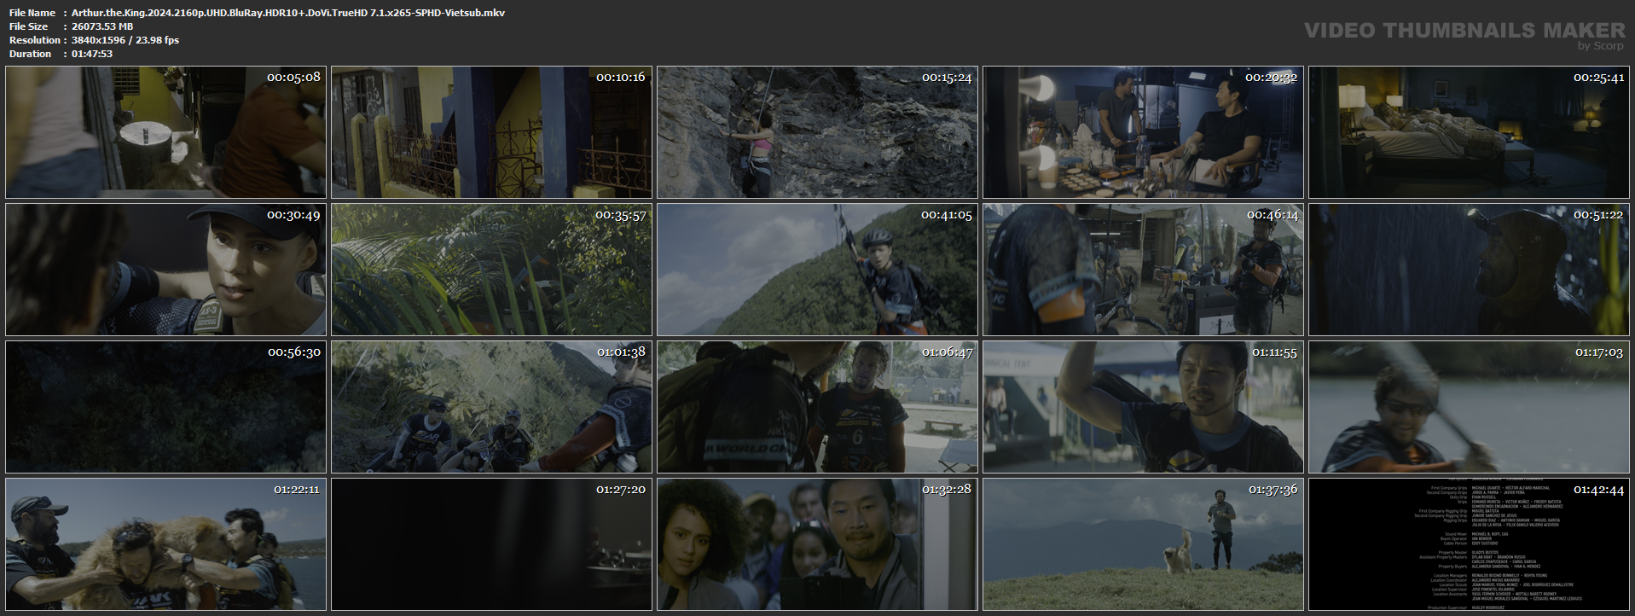The width and height of the screenshot is (1635, 616).
Task: Select the thumbnail at 00:46:14
Action: (1143, 270)
